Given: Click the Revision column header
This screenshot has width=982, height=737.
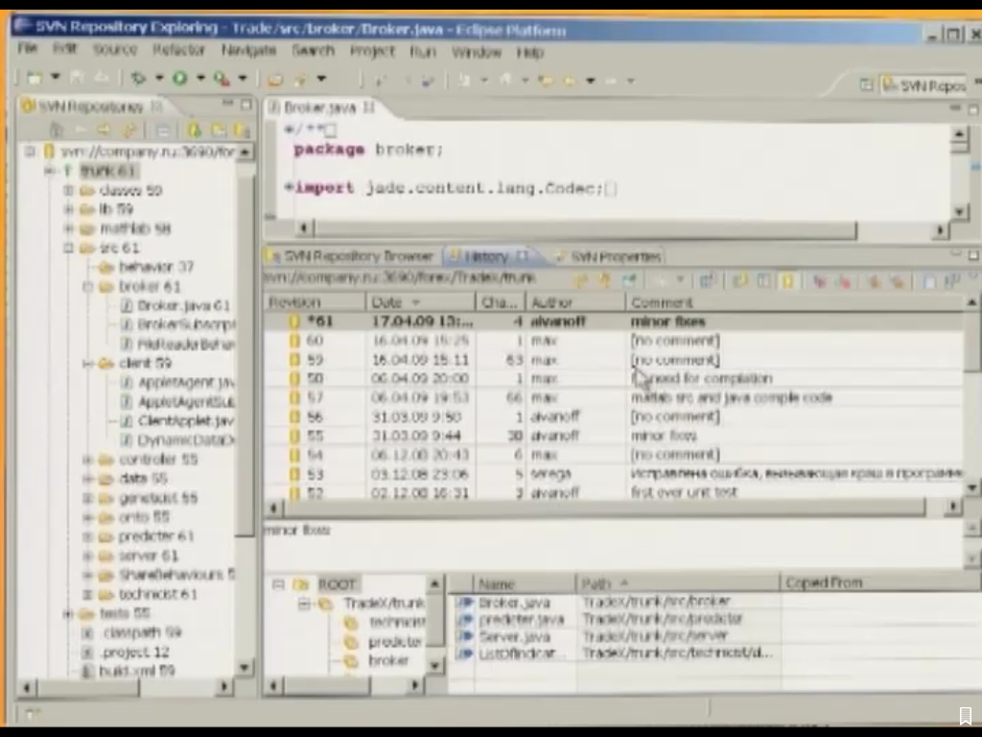Looking at the screenshot, I should pyautogui.click(x=315, y=302).
